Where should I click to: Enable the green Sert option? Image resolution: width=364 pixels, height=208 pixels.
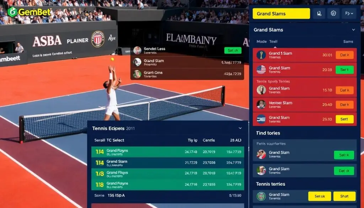tap(344, 70)
